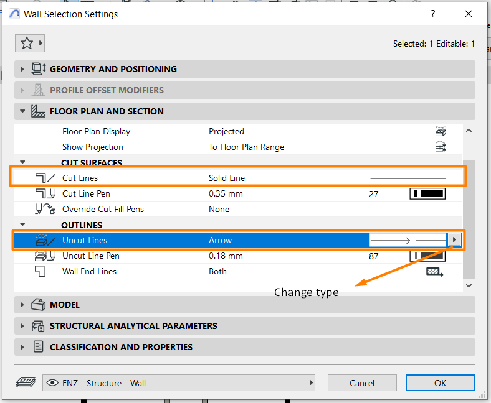Click the Cancel button
Viewport: 491px width, 403px height.
362,383
